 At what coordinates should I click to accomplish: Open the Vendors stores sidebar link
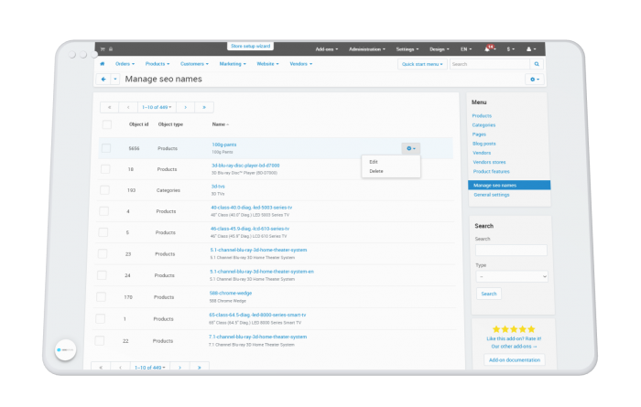click(489, 162)
